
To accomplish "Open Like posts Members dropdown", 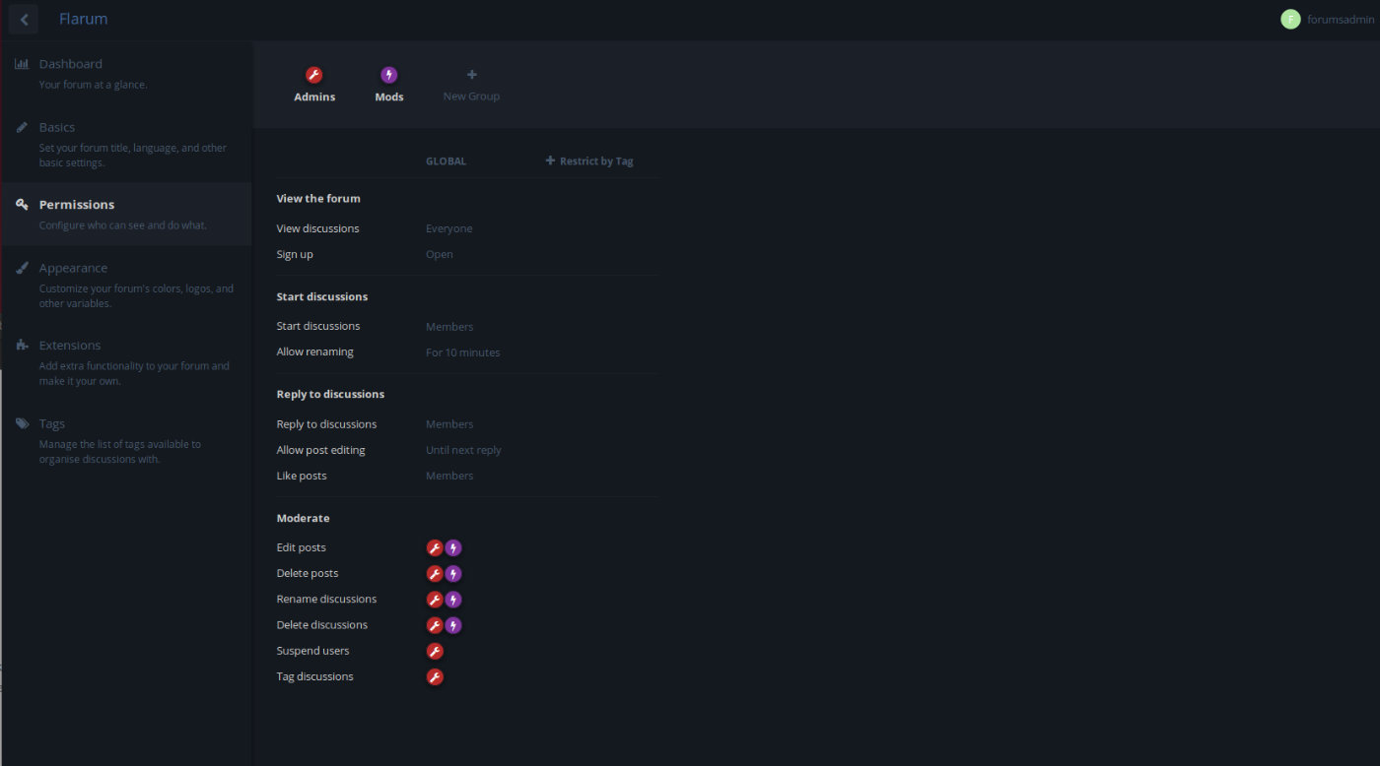I will tap(449, 476).
